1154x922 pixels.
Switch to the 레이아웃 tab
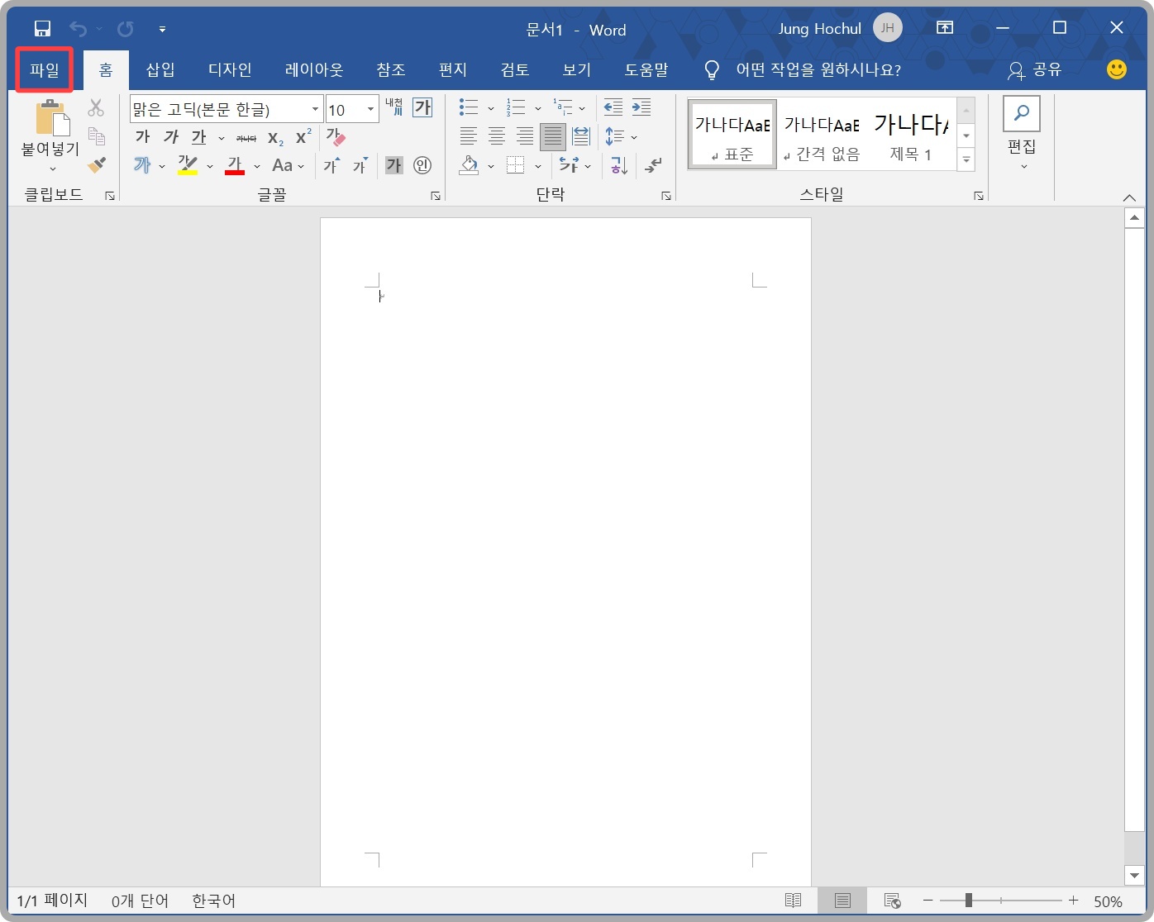314,69
